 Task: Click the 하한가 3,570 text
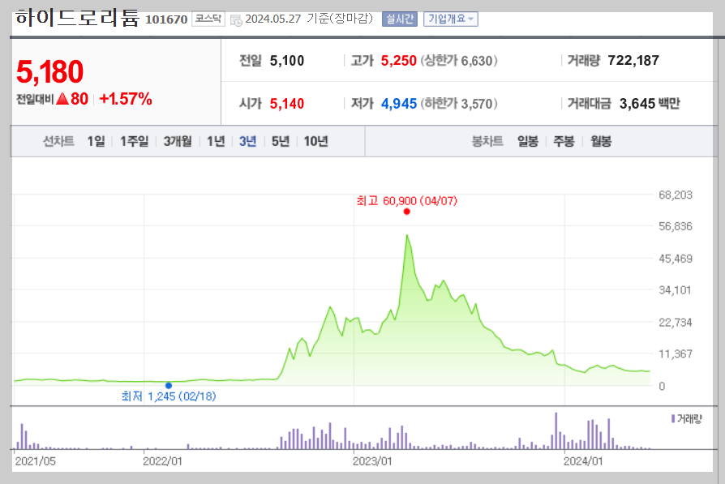pos(459,104)
